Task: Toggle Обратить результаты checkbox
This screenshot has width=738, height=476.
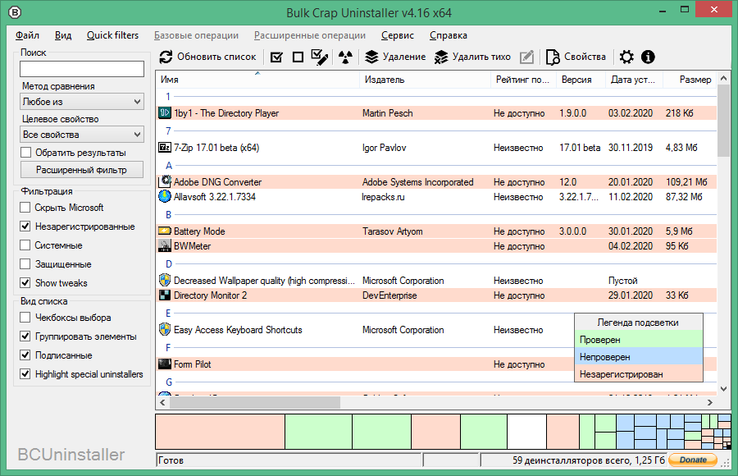Action: pos(25,153)
